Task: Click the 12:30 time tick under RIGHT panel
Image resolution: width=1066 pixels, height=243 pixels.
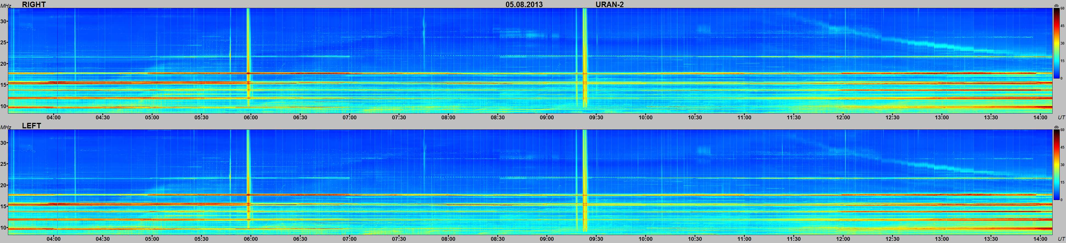Action: [892, 118]
